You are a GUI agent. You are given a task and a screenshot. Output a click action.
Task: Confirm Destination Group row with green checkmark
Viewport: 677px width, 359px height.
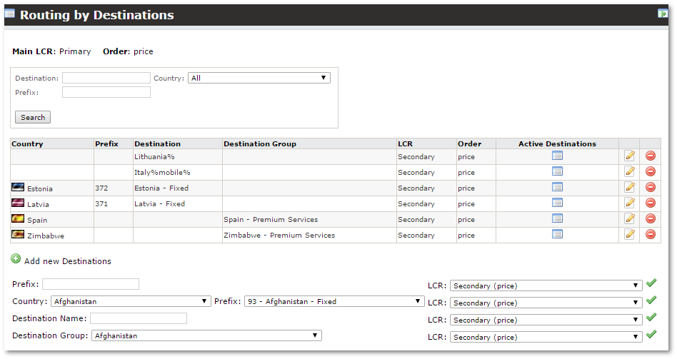pos(651,335)
